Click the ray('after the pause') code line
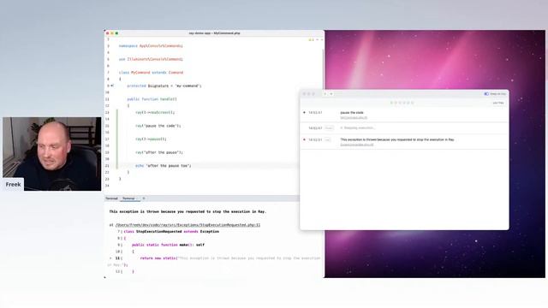The image size is (548, 308). click(x=159, y=152)
